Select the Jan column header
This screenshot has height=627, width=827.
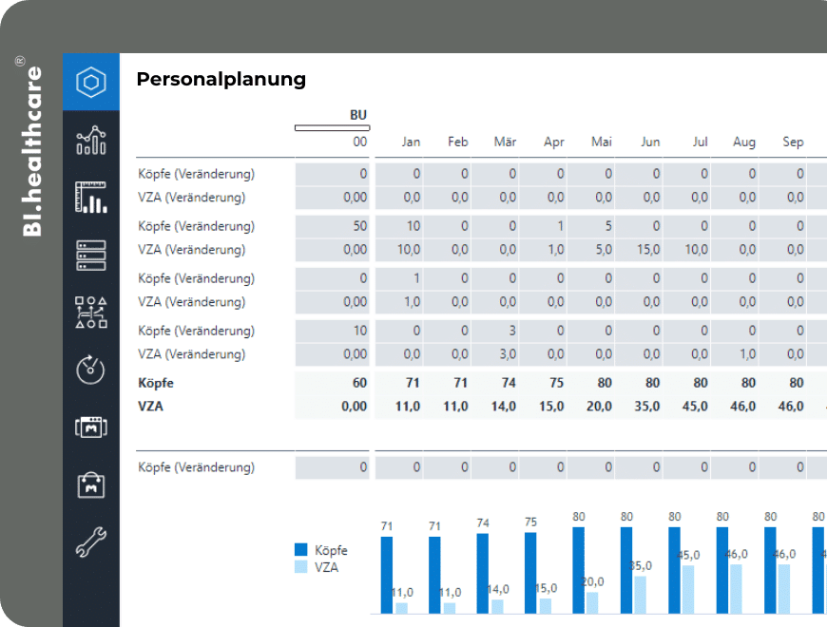(x=411, y=142)
